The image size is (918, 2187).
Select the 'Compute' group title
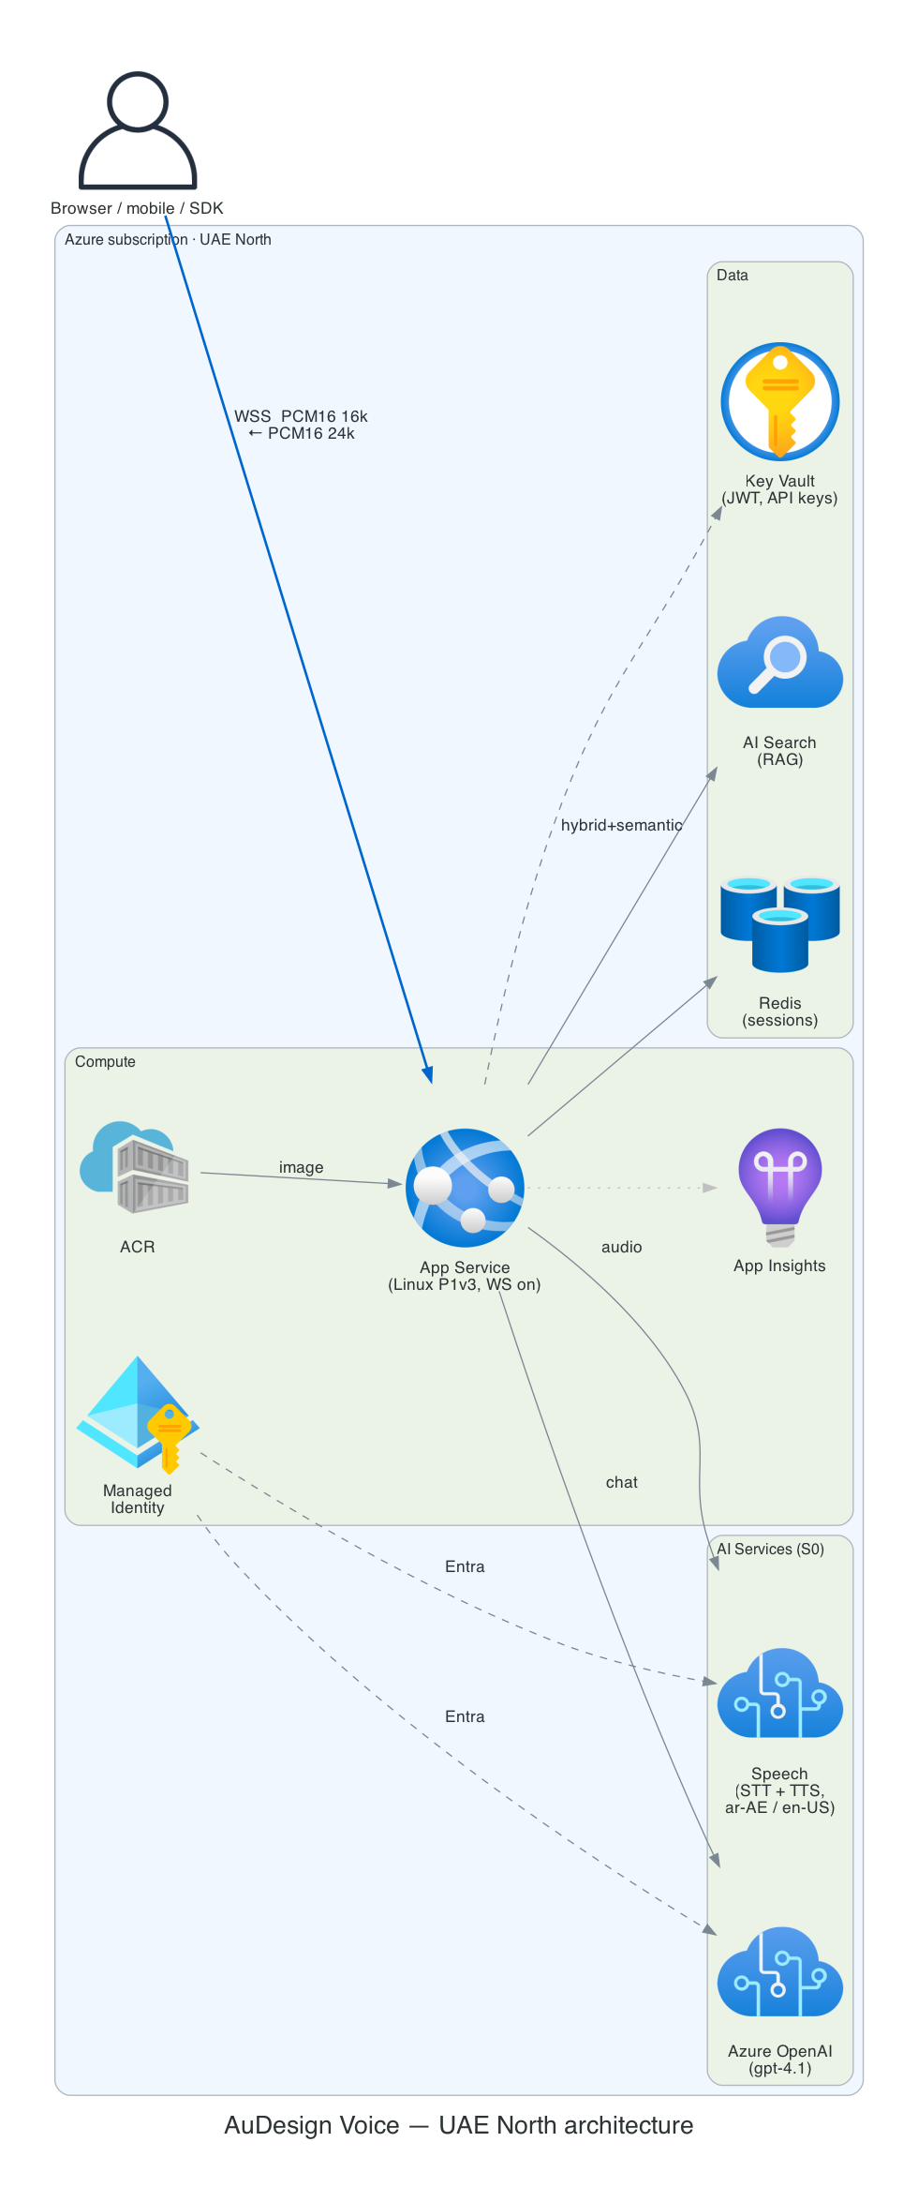tap(105, 1062)
